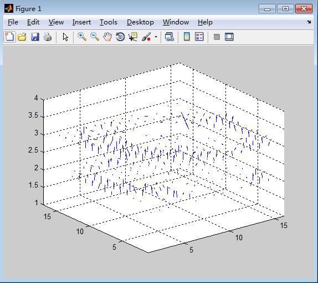Insert a Colorbar from the toolbar

tap(187, 37)
